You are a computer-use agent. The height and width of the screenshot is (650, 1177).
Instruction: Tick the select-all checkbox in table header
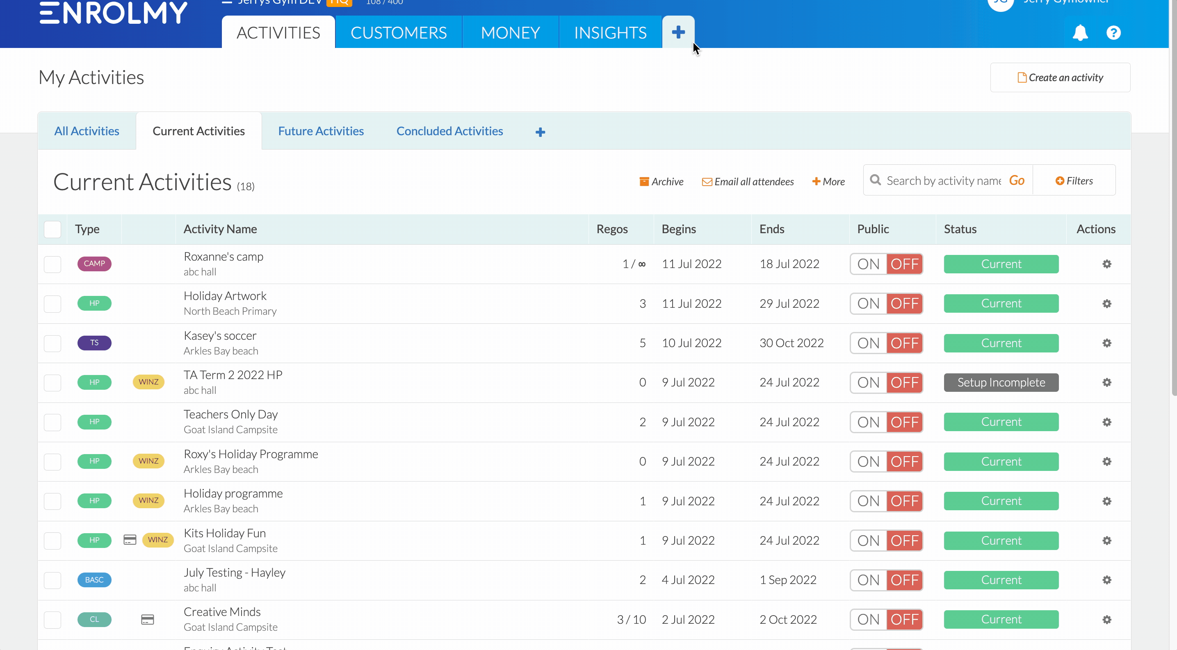52,229
